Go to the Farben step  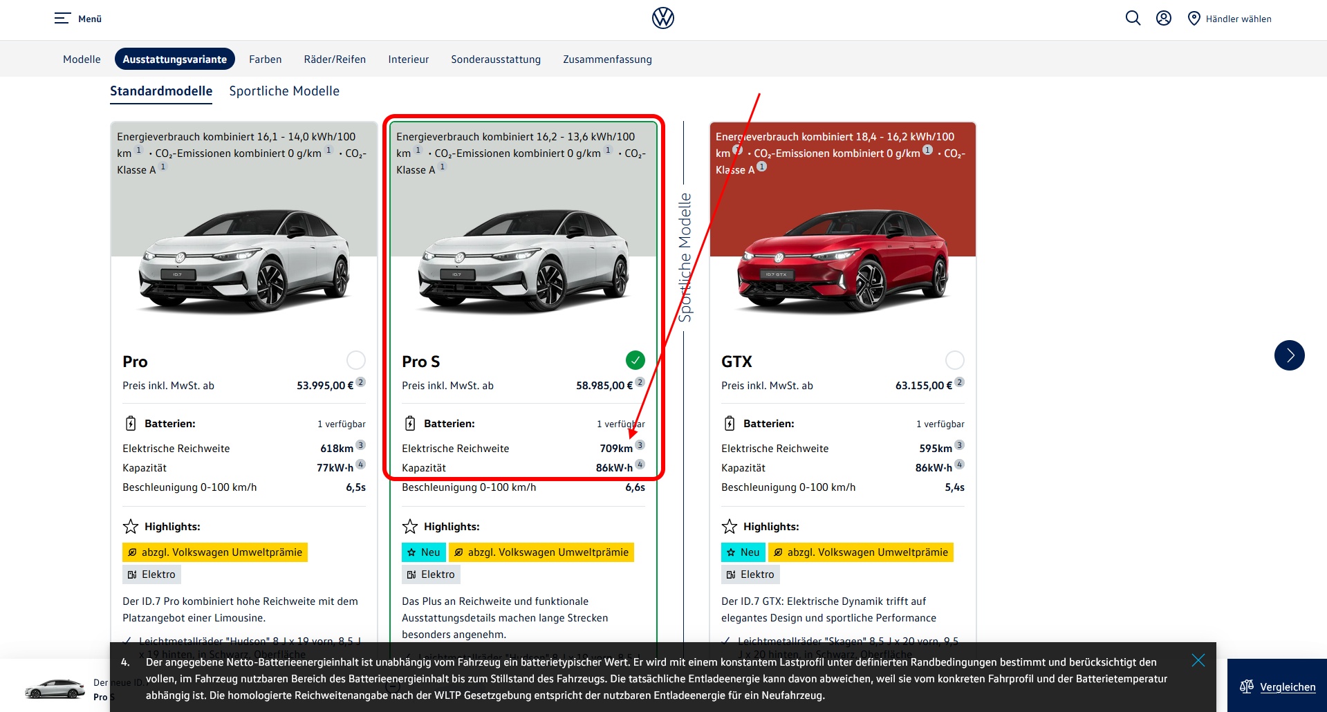266,59
